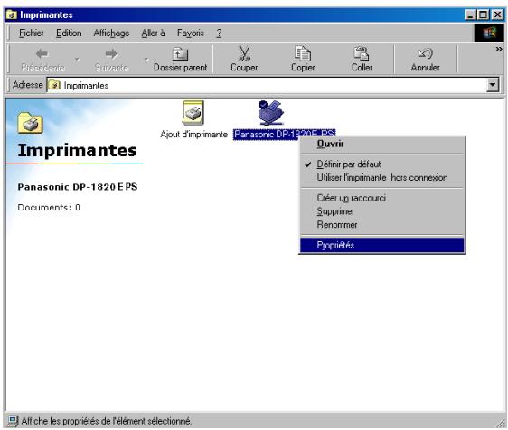Choose Créer un raccourci in context menu
508x430 pixels.
tap(382, 198)
